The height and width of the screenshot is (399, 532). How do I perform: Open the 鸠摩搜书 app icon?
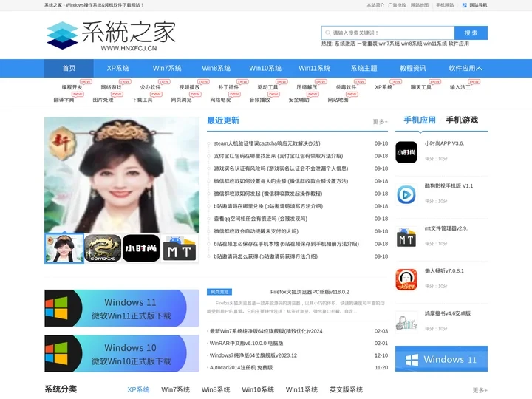[x=406, y=322]
